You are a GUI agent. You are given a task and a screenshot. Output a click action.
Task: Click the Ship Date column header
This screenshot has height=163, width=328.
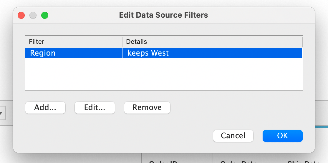303,162
